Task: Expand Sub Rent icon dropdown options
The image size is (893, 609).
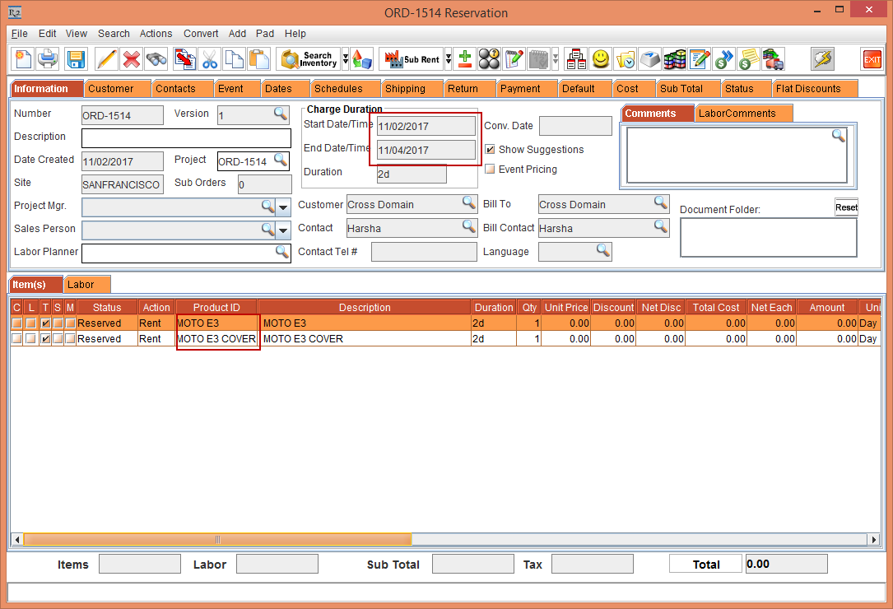Action: point(449,58)
